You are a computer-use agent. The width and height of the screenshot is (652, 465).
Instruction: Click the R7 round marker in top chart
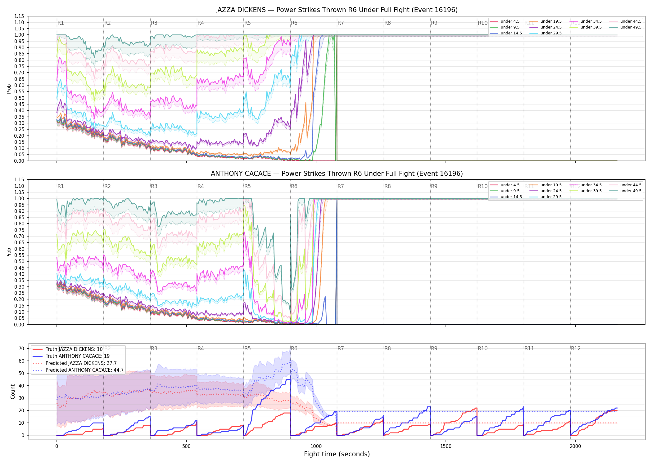[341, 23]
